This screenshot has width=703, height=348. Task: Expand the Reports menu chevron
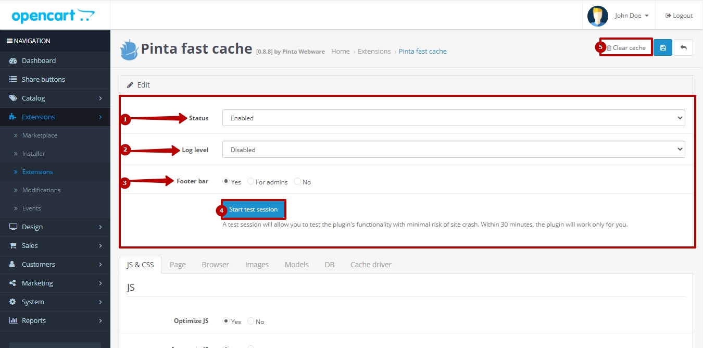click(x=101, y=320)
